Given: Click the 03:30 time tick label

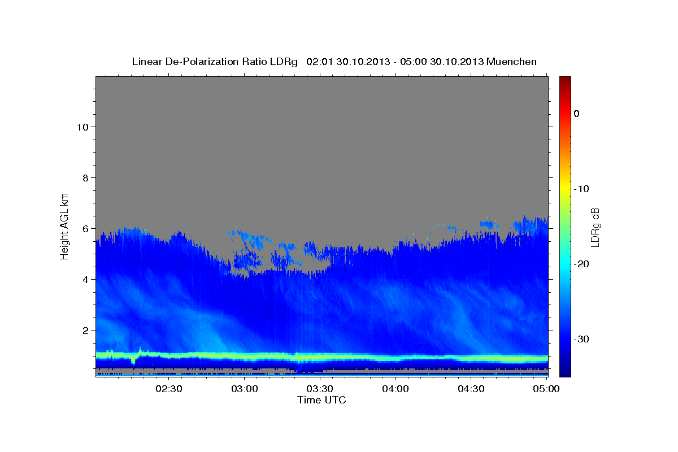Looking at the screenshot, I should (320, 389).
